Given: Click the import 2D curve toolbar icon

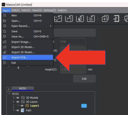Looking at the screenshot, I should [x=69, y=19].
